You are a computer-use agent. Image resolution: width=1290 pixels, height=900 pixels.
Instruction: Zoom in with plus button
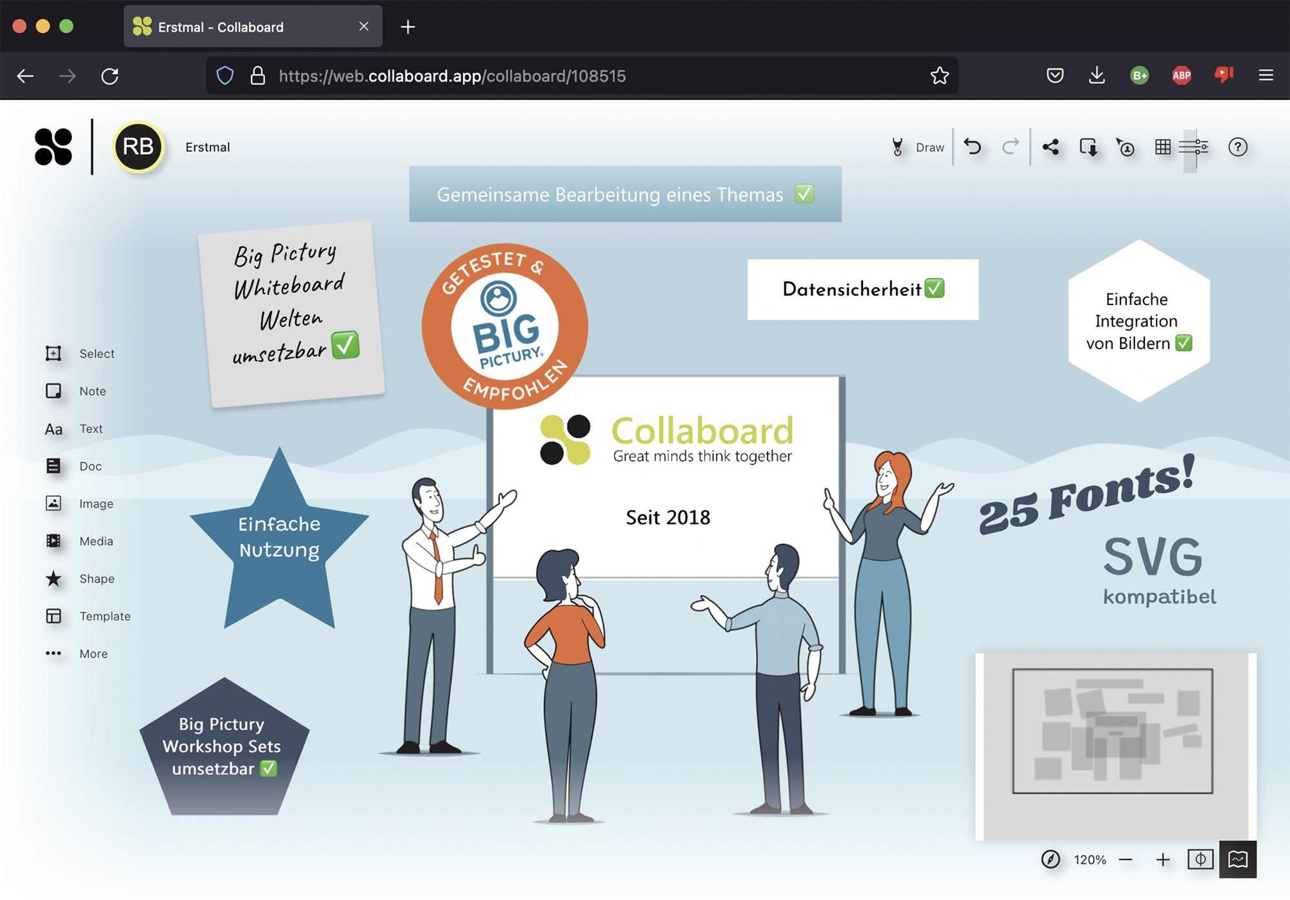(1163, 859)
